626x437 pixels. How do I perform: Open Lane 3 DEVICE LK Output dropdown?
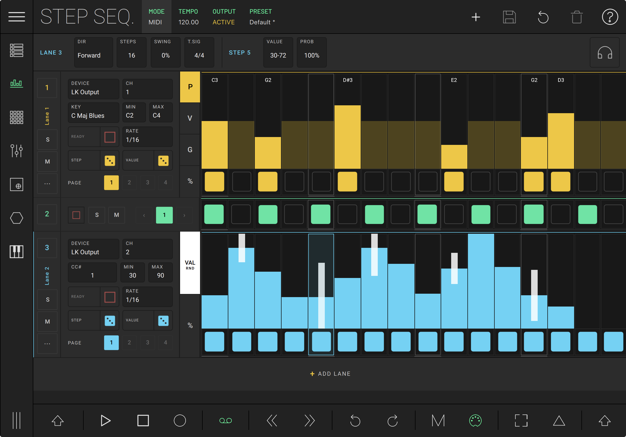tap(93, 249)
